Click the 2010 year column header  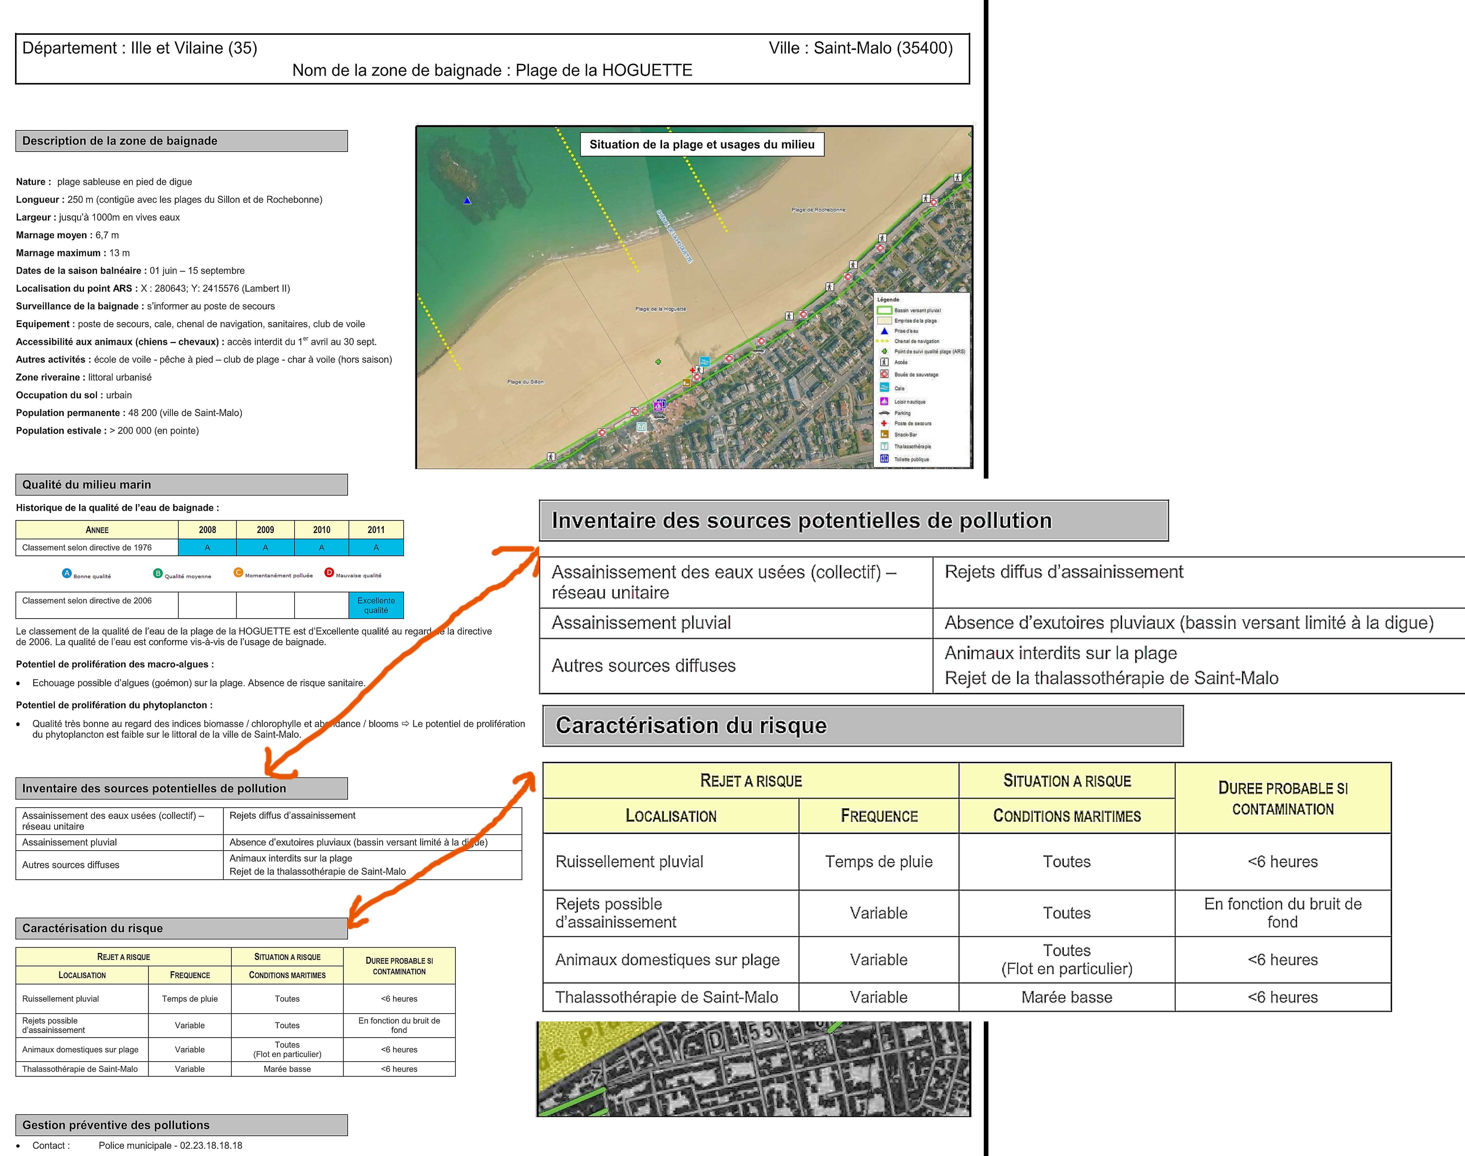[322, 530]
